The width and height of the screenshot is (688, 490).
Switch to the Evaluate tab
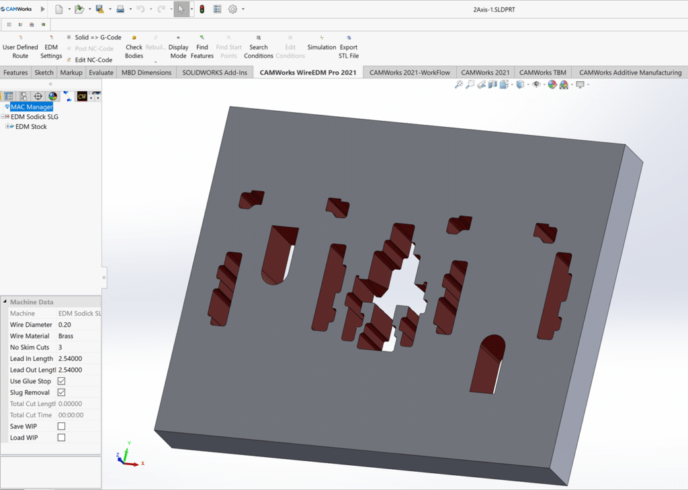pos(101,72)
